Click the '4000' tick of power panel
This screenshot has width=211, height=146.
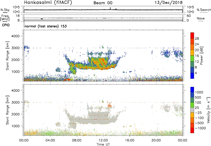[x=16, y=36]
